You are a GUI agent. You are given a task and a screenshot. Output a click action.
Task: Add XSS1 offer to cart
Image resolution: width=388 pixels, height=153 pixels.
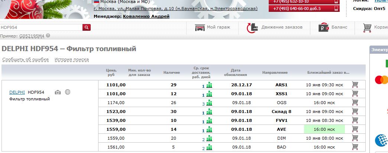[x=355, y=93]
